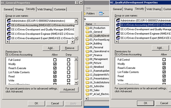
Task: Click Add button in 01_General Properties
Action: (x=51, y=48)
